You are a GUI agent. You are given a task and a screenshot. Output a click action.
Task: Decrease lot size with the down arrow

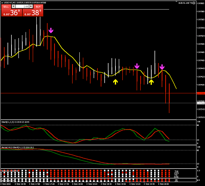13,6
